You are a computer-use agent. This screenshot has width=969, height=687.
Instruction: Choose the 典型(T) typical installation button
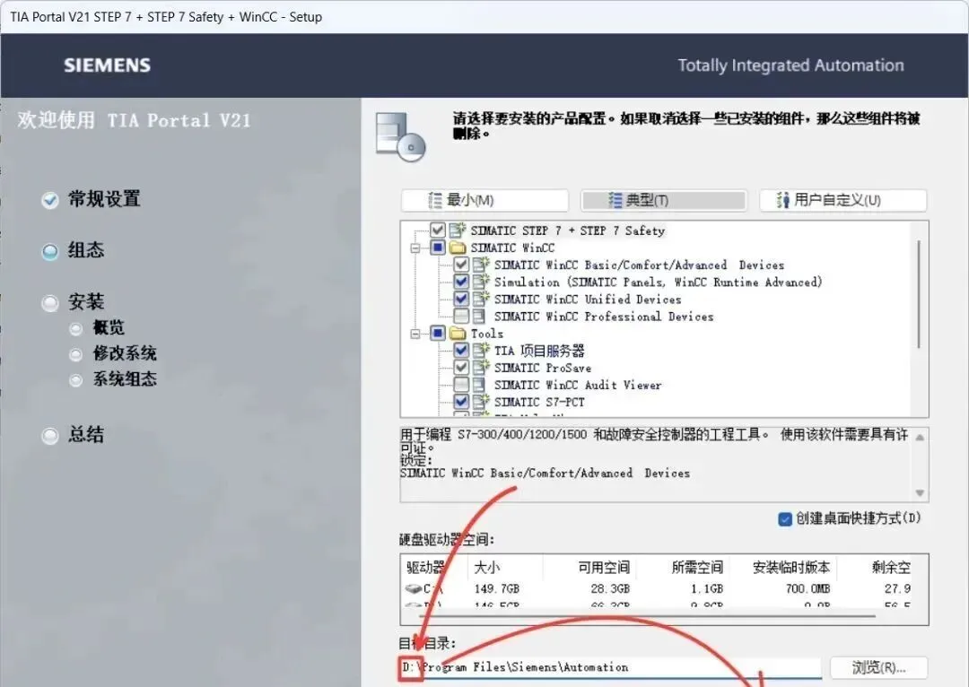[664, 200]
